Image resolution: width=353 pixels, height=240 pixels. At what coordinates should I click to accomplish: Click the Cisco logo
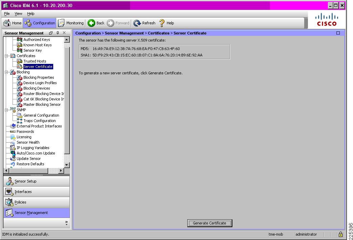click(x=327, y=20)
